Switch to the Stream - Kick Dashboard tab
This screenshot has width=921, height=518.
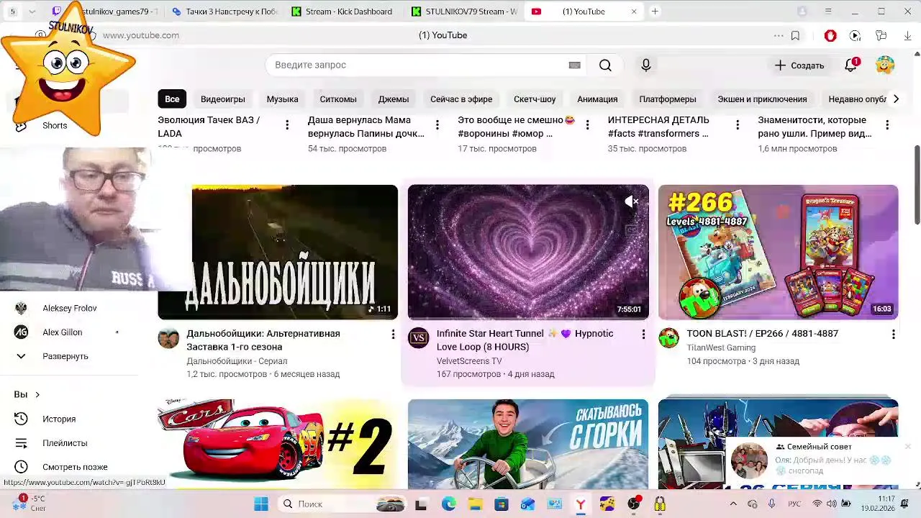(342, 12)
